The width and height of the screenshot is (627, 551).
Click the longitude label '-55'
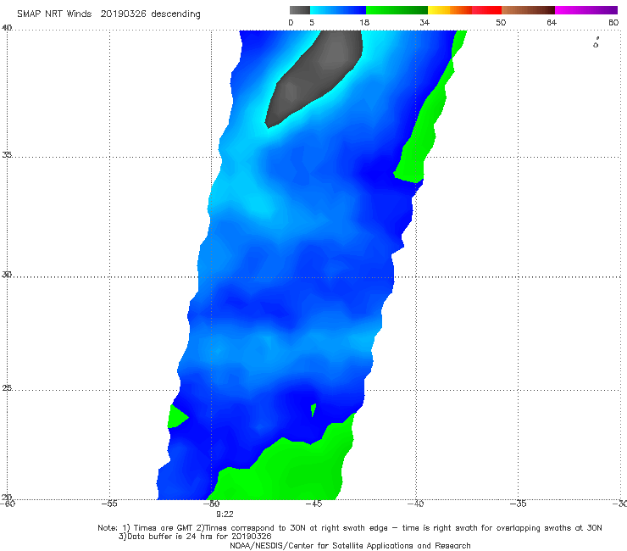tap(109, 504)
